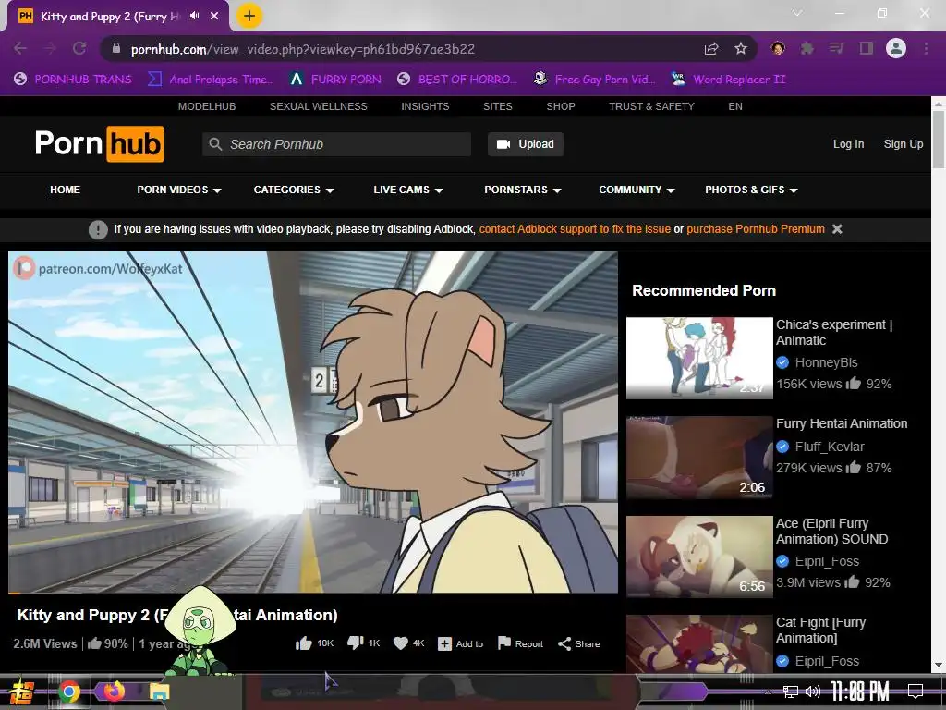946x710 pixels.
Task: Open Chrome from the taskbar
Action: pos(69,692)
